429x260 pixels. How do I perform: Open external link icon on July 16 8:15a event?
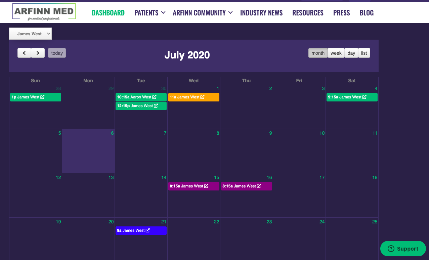click(259, 186)
